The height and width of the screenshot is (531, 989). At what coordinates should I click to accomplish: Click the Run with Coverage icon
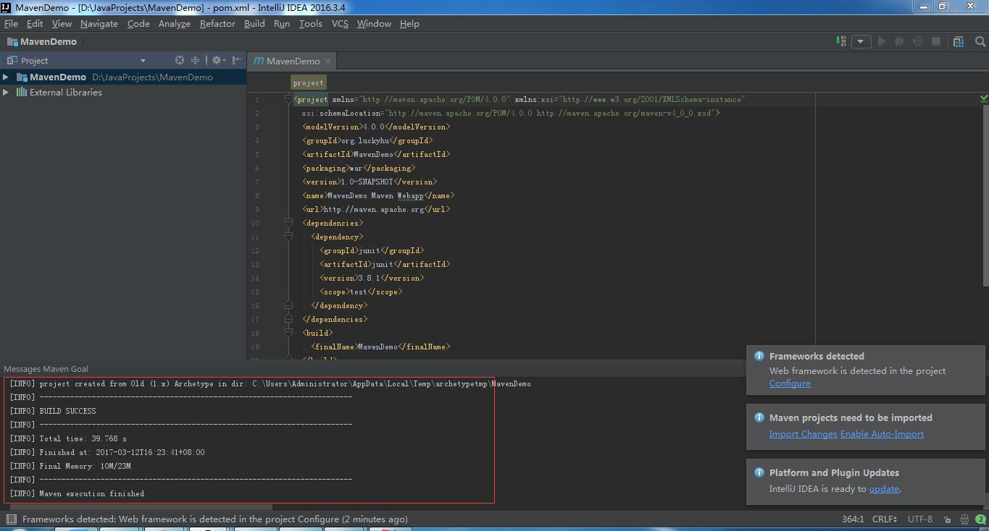pyautogui.click(x=918, y=41)
